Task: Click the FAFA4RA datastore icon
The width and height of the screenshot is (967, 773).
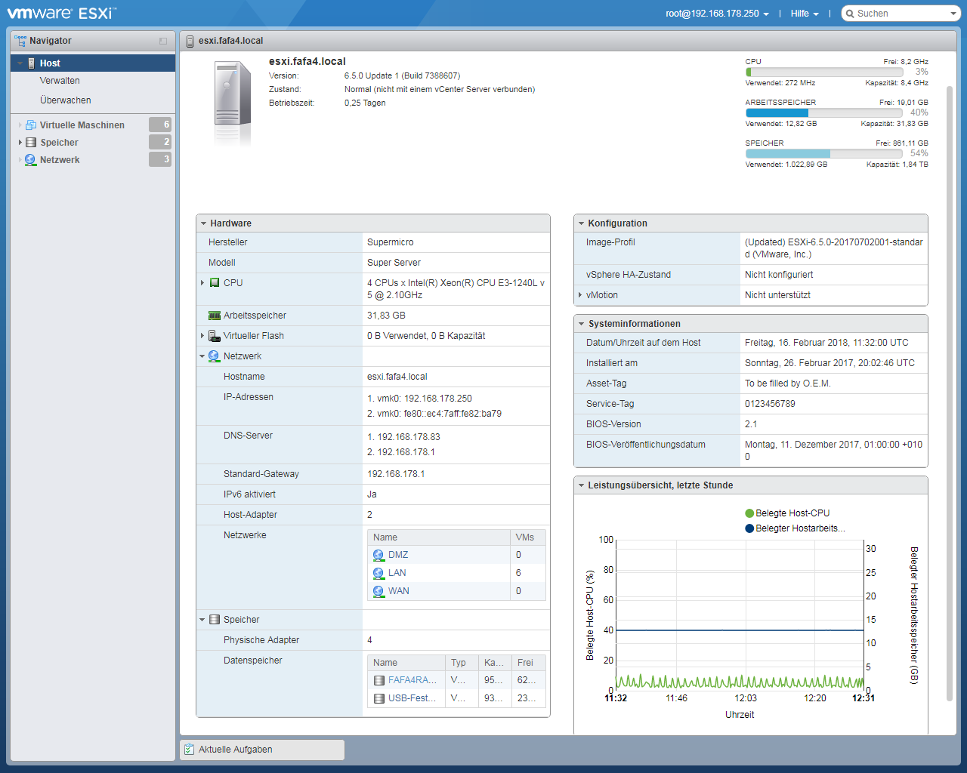Action: [x=379, y=680]
